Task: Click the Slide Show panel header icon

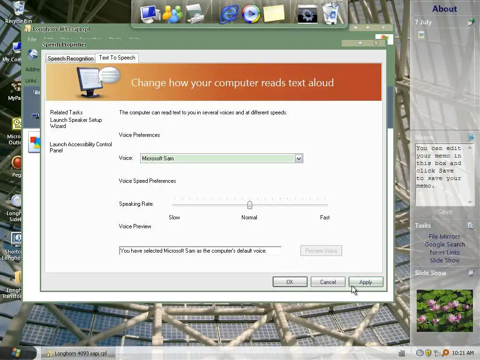Action: tap(471, 273)
